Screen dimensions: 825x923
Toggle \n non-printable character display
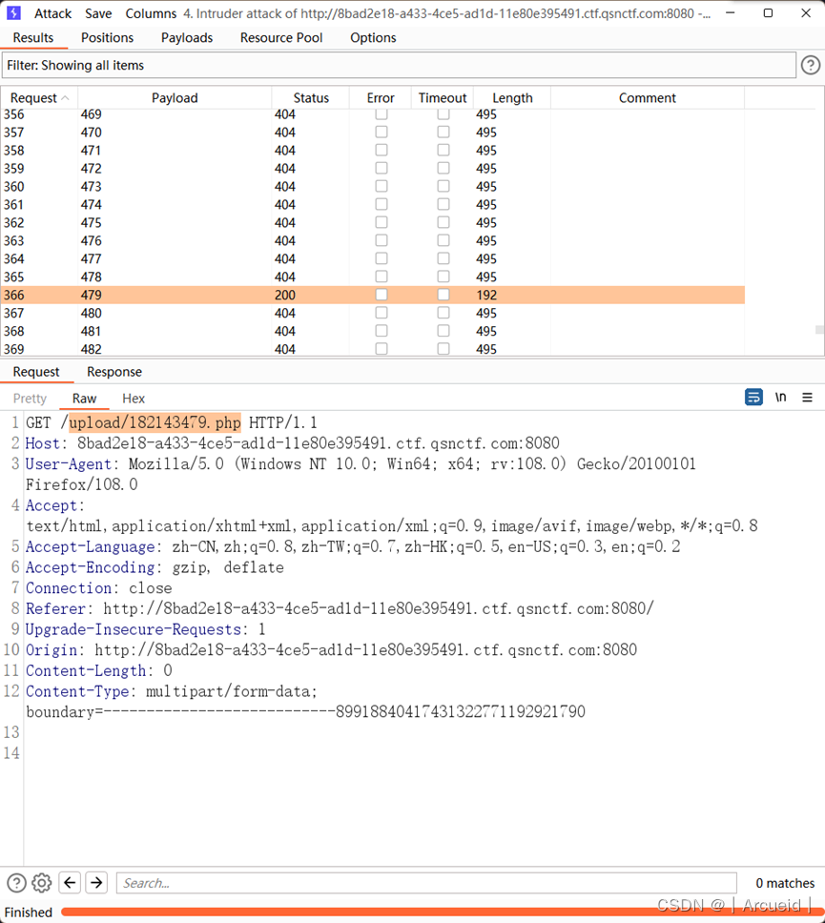[x=780, y=398]
